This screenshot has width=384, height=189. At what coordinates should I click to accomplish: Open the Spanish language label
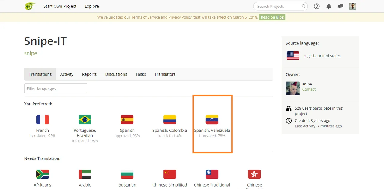coord(127,130)
